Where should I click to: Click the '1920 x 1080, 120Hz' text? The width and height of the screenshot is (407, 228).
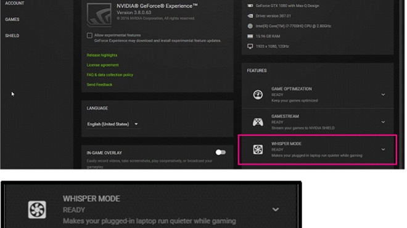(x=273, y=46)
